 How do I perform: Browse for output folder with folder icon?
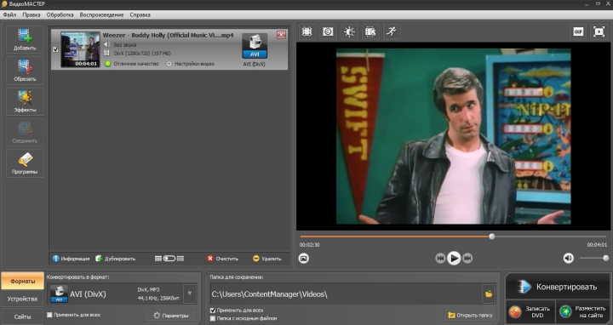[x=489, y=294]
